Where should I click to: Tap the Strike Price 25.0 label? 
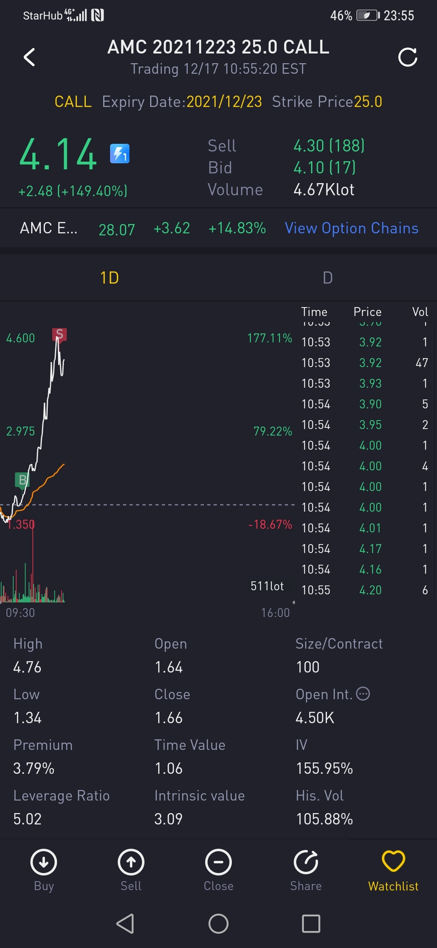pos(327,102)
